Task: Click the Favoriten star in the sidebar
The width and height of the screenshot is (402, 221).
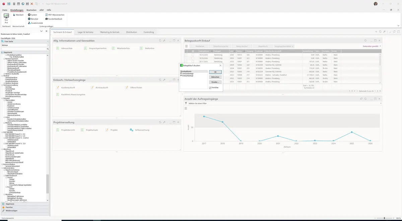Action: point(4,207)
